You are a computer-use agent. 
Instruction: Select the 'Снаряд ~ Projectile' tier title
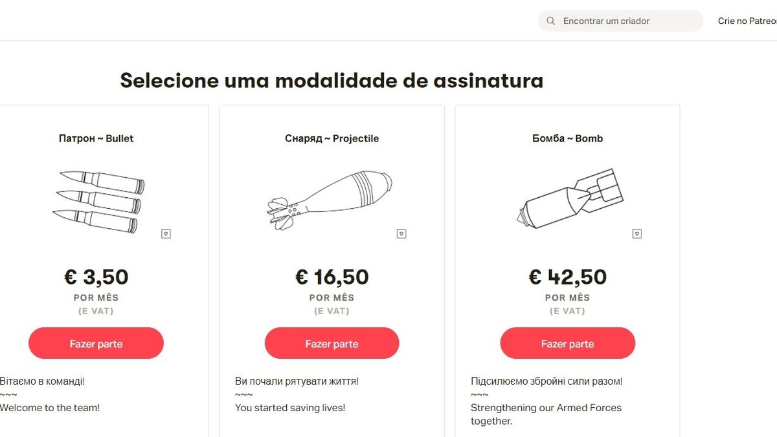(x=332, y=138)
